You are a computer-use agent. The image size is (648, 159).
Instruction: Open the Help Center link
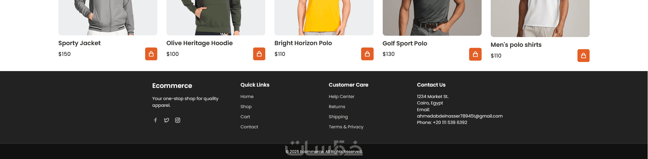[341, 97]
